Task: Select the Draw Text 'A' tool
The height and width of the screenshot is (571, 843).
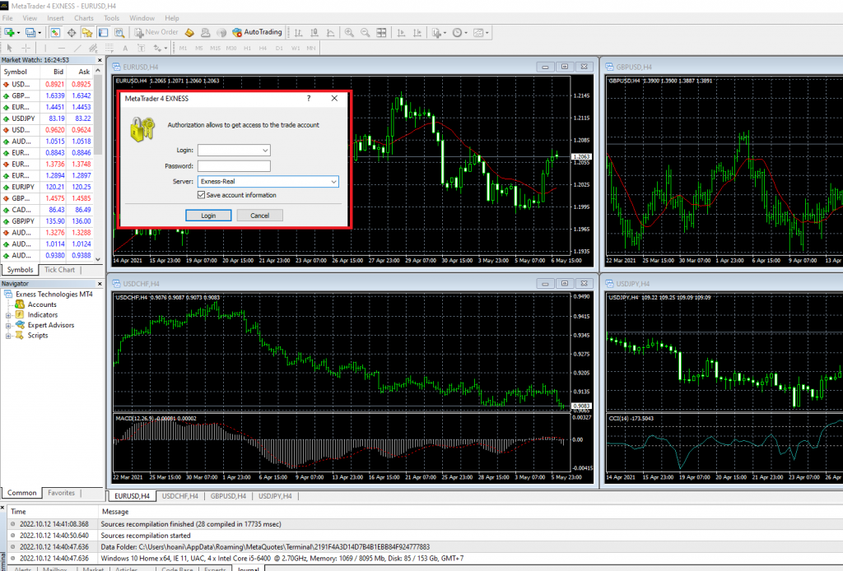Action: [x=125, y=49]
